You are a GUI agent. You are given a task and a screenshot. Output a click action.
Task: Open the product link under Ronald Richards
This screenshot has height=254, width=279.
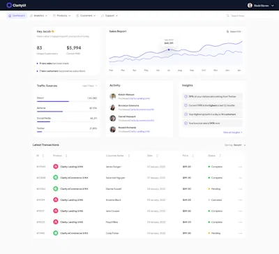coord(139,132)
